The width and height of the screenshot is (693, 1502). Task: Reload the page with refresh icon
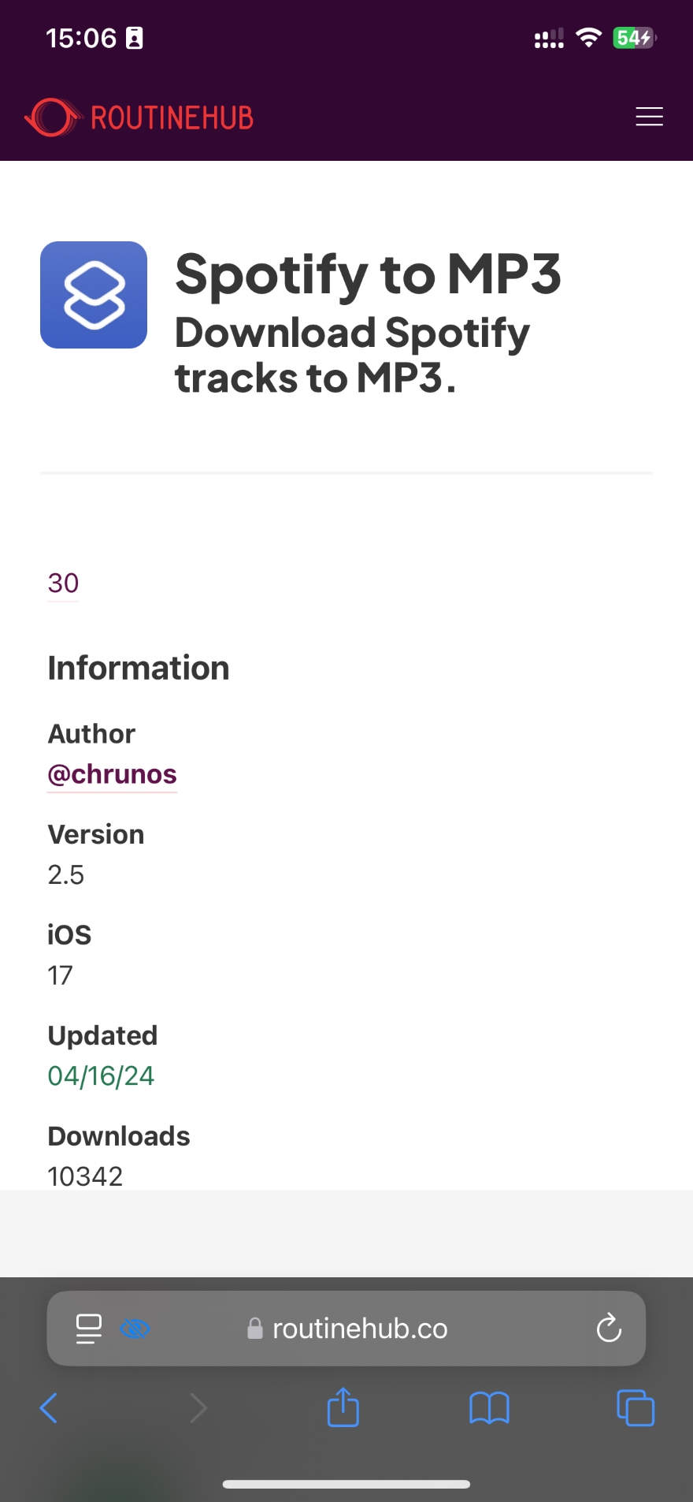click(x=609, y=1329)
